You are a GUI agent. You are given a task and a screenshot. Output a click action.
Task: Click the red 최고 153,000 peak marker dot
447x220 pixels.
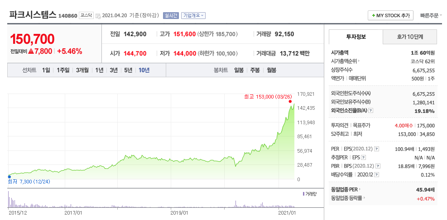[x=290, y=101]
